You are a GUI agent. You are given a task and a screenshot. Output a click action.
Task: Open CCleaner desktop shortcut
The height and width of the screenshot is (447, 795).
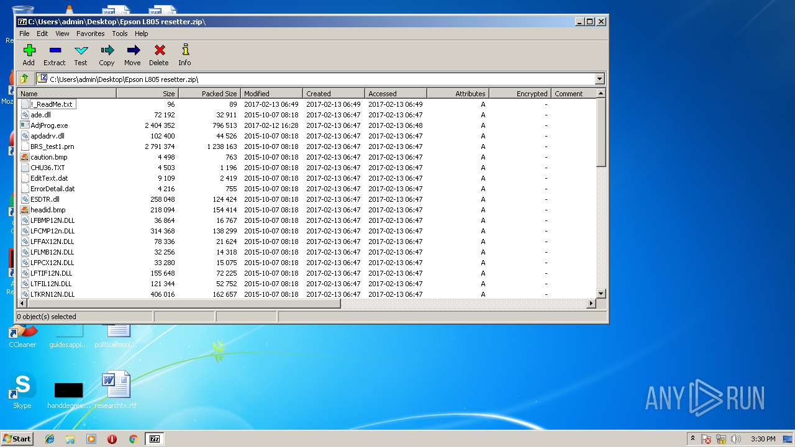click(x=22, y=336)
